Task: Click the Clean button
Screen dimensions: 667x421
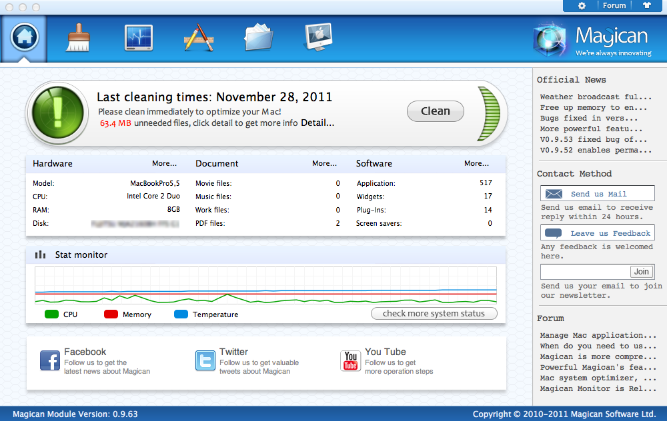Action: point(435,111)
